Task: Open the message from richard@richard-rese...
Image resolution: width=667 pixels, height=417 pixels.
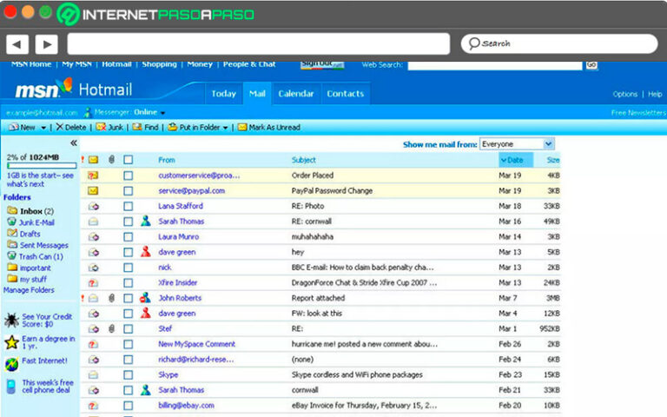Action: (196, 360)
